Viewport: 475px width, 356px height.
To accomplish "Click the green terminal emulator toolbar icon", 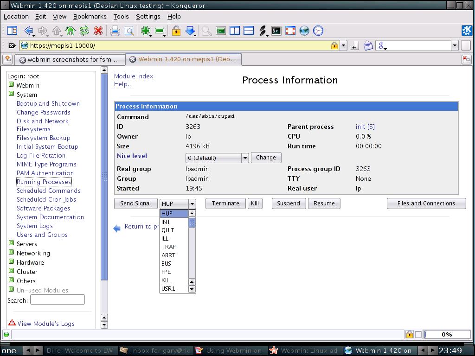I will coord(221,31).
